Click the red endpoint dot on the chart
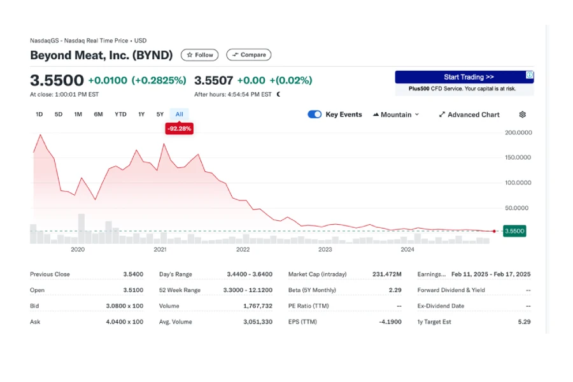 tap(494, 231)
